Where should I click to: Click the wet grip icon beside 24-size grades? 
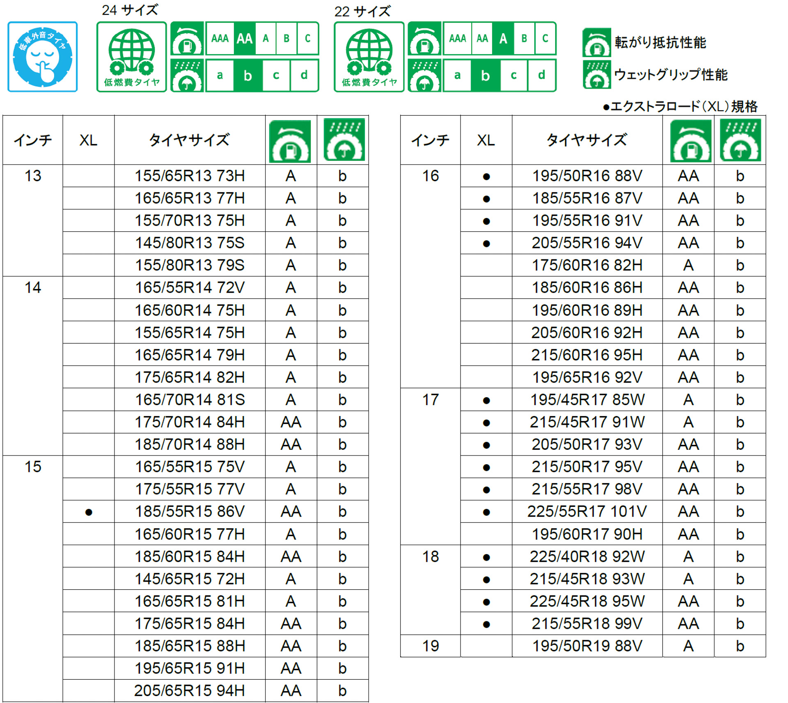coord(187,76)
